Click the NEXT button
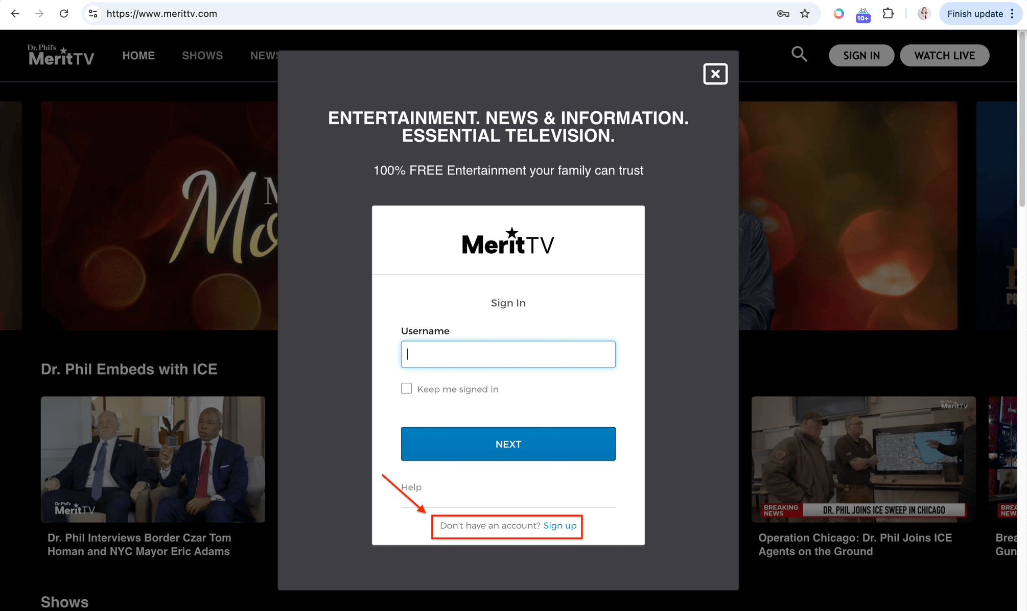1027x611 pixels. [508, 444]
